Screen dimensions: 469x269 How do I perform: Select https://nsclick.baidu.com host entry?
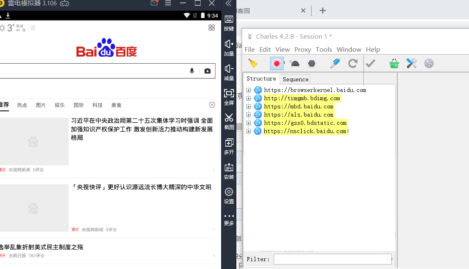pos(305,131)
